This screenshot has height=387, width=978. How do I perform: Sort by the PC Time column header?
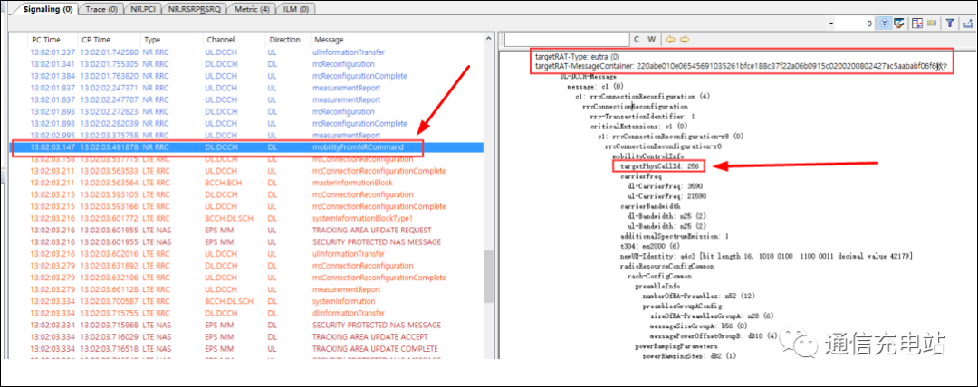pos(54,40)
